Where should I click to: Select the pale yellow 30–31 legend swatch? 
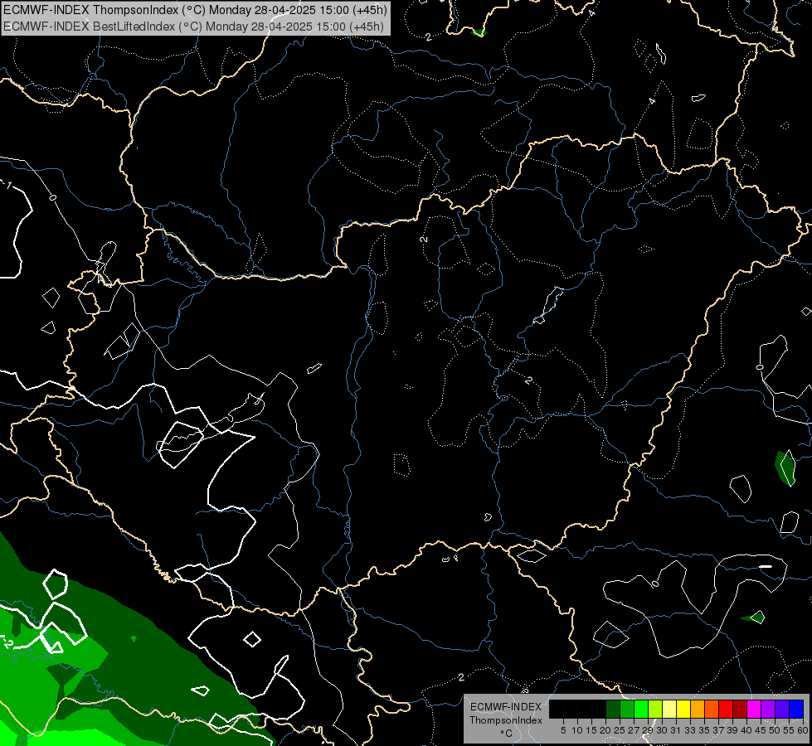(x=669, y=709)
